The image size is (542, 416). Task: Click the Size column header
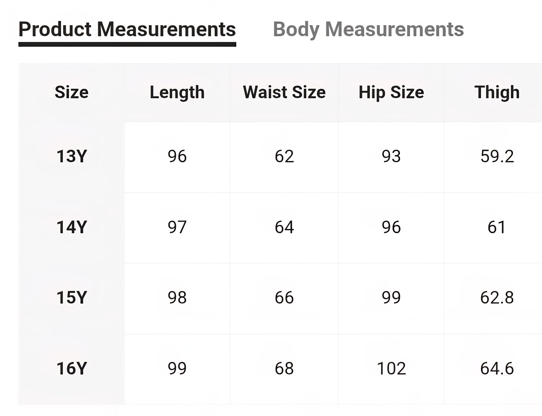pyautogui.click(x=72, y=92)
